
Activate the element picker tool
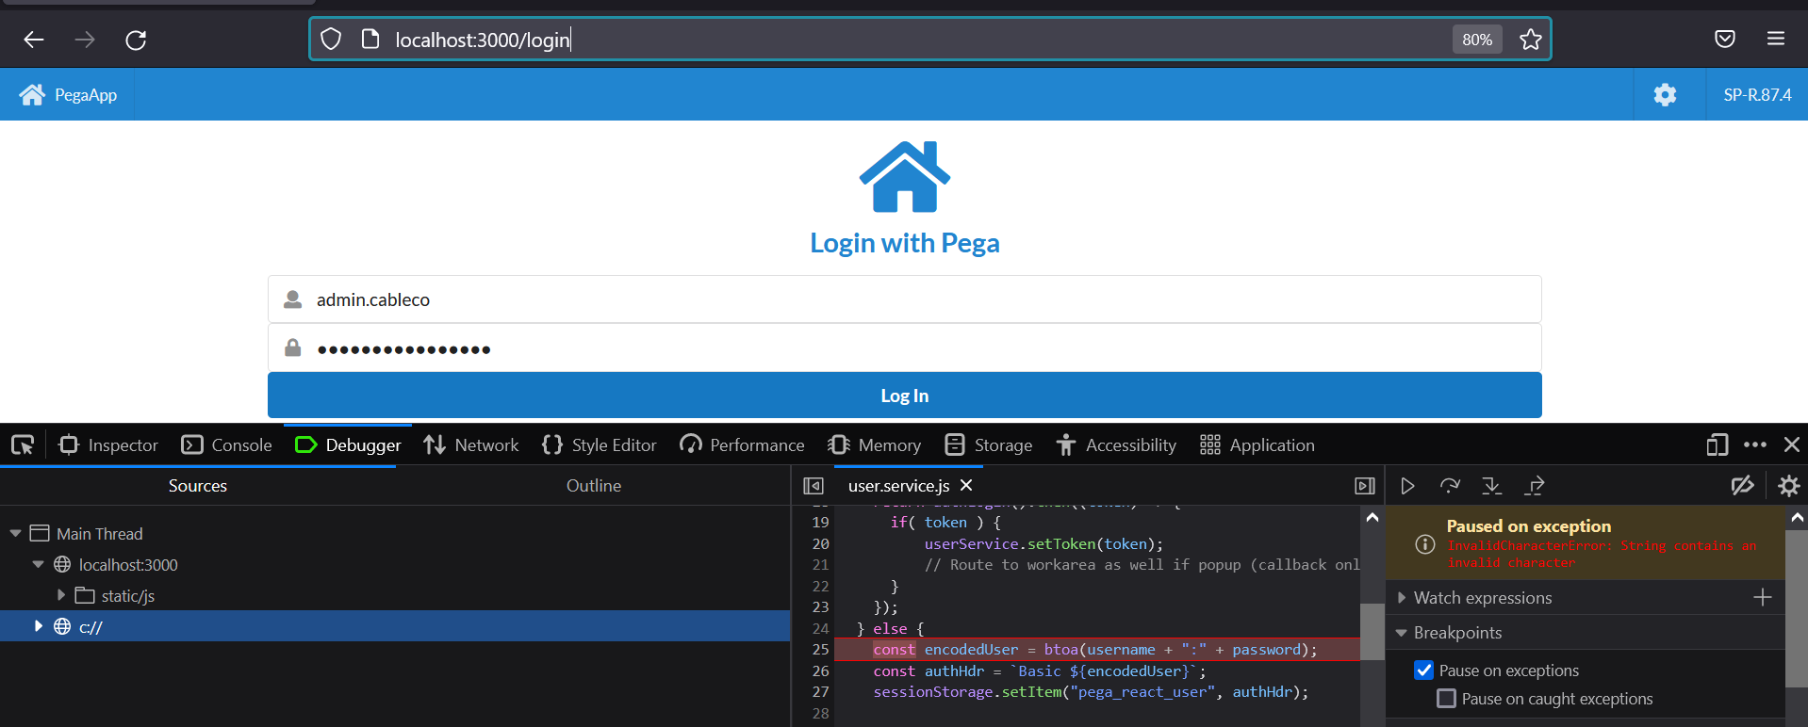[23, 444]
